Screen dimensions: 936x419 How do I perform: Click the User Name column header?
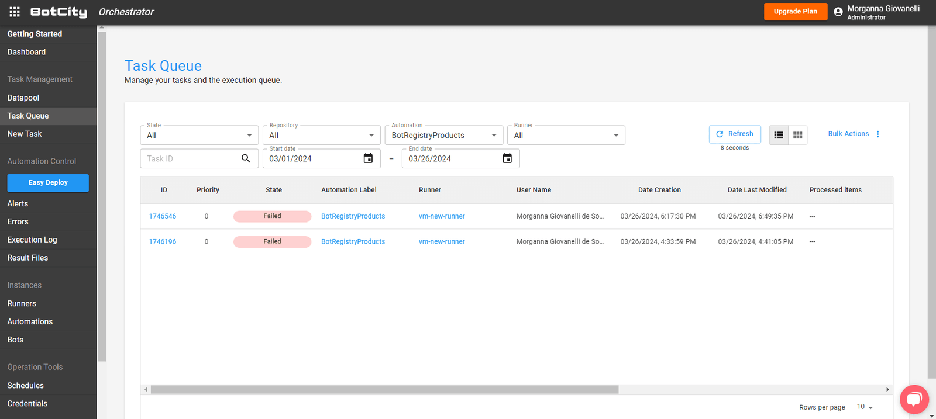[x=534, y=190]
